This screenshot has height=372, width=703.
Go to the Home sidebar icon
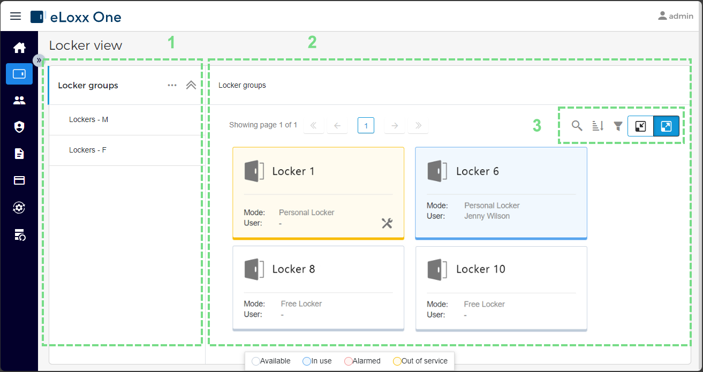click(x=19, y=48)
